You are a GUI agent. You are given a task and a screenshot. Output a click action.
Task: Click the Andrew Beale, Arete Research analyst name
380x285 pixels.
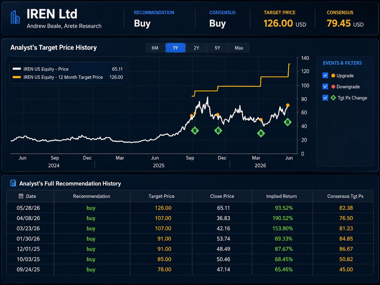click(x=64, y=26)
